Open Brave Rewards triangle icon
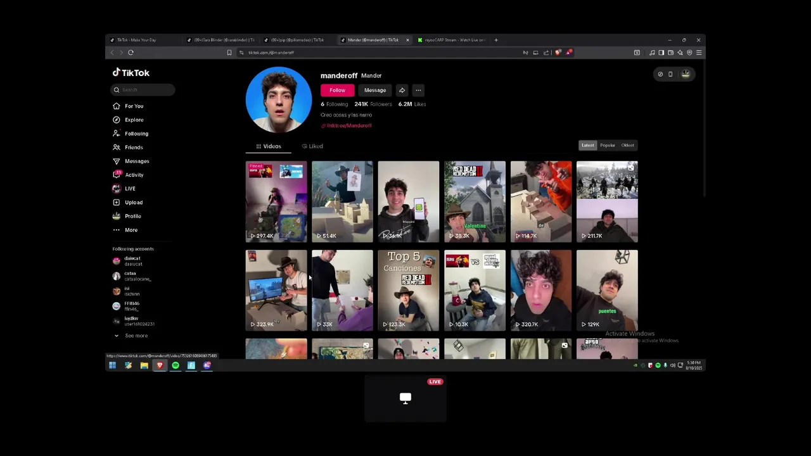Viewport: 811px width, 456px height. 569,53
